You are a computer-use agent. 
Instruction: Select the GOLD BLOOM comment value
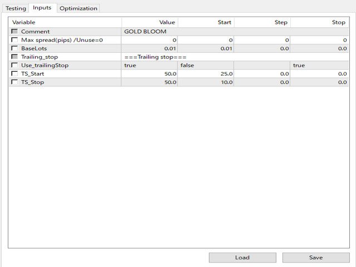pos(235,31)
